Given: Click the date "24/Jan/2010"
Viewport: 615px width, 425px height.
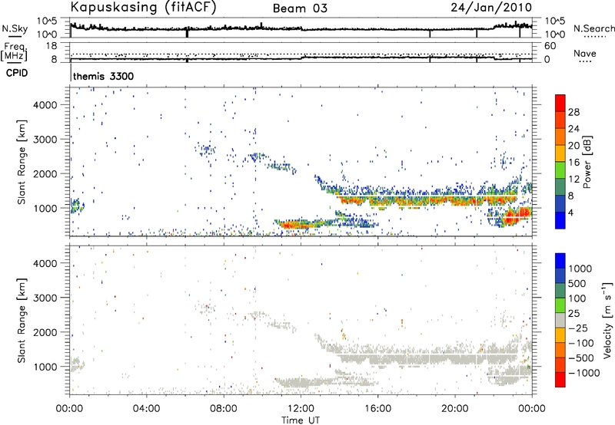Looking at the screenshot, I should tap(491, 8).
